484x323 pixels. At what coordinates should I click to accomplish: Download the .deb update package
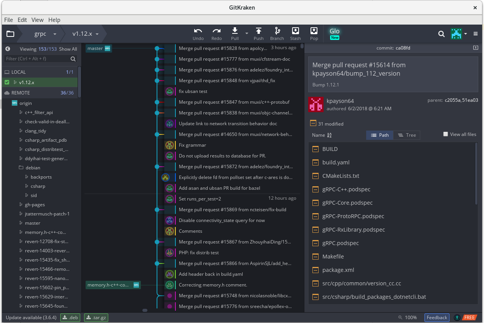70,318
